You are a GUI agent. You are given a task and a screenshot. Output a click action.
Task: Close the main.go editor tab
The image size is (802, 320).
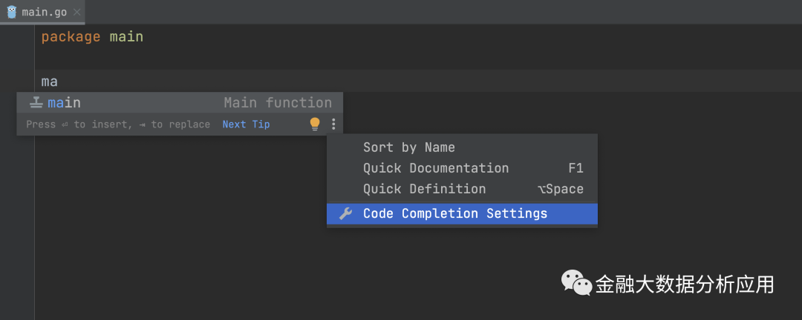pyautogui.click(x=76, y=12)
